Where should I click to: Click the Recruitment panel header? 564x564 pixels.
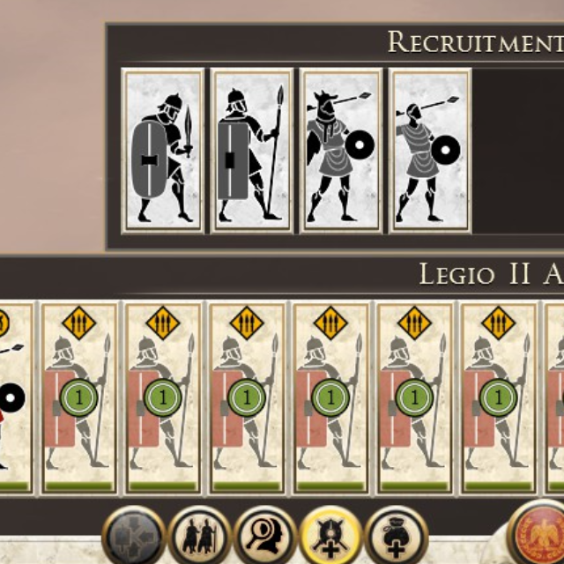476,42
